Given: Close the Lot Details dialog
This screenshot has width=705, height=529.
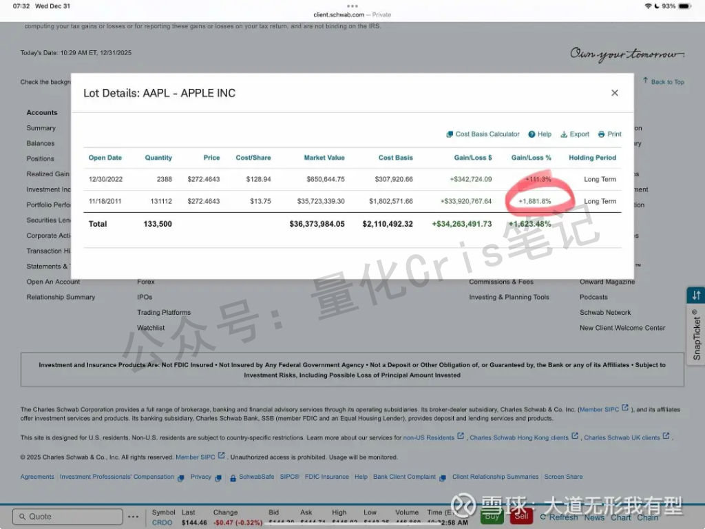Looking at the screenshot, I should 615,93.
